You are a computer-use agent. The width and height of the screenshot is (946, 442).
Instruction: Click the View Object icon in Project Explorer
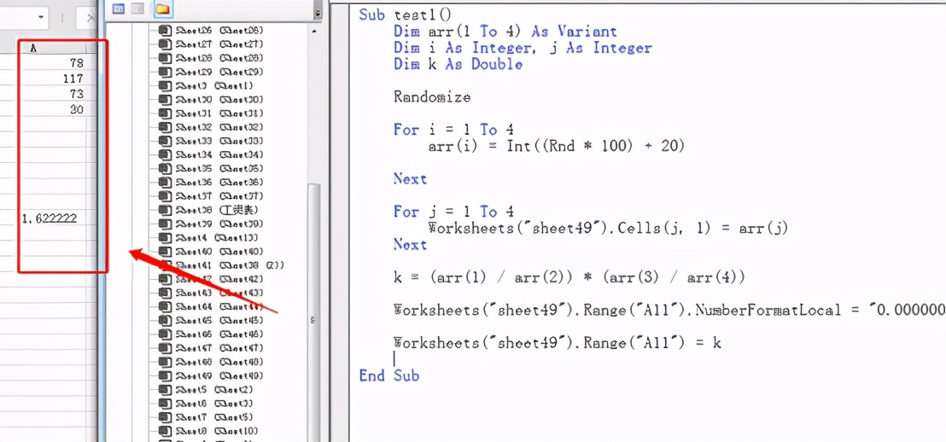[138, 9]
